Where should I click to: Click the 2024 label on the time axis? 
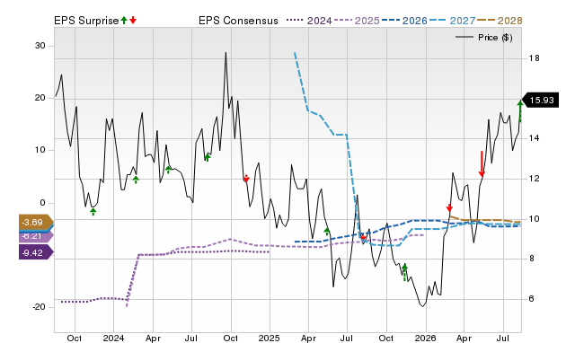point(113,338)
